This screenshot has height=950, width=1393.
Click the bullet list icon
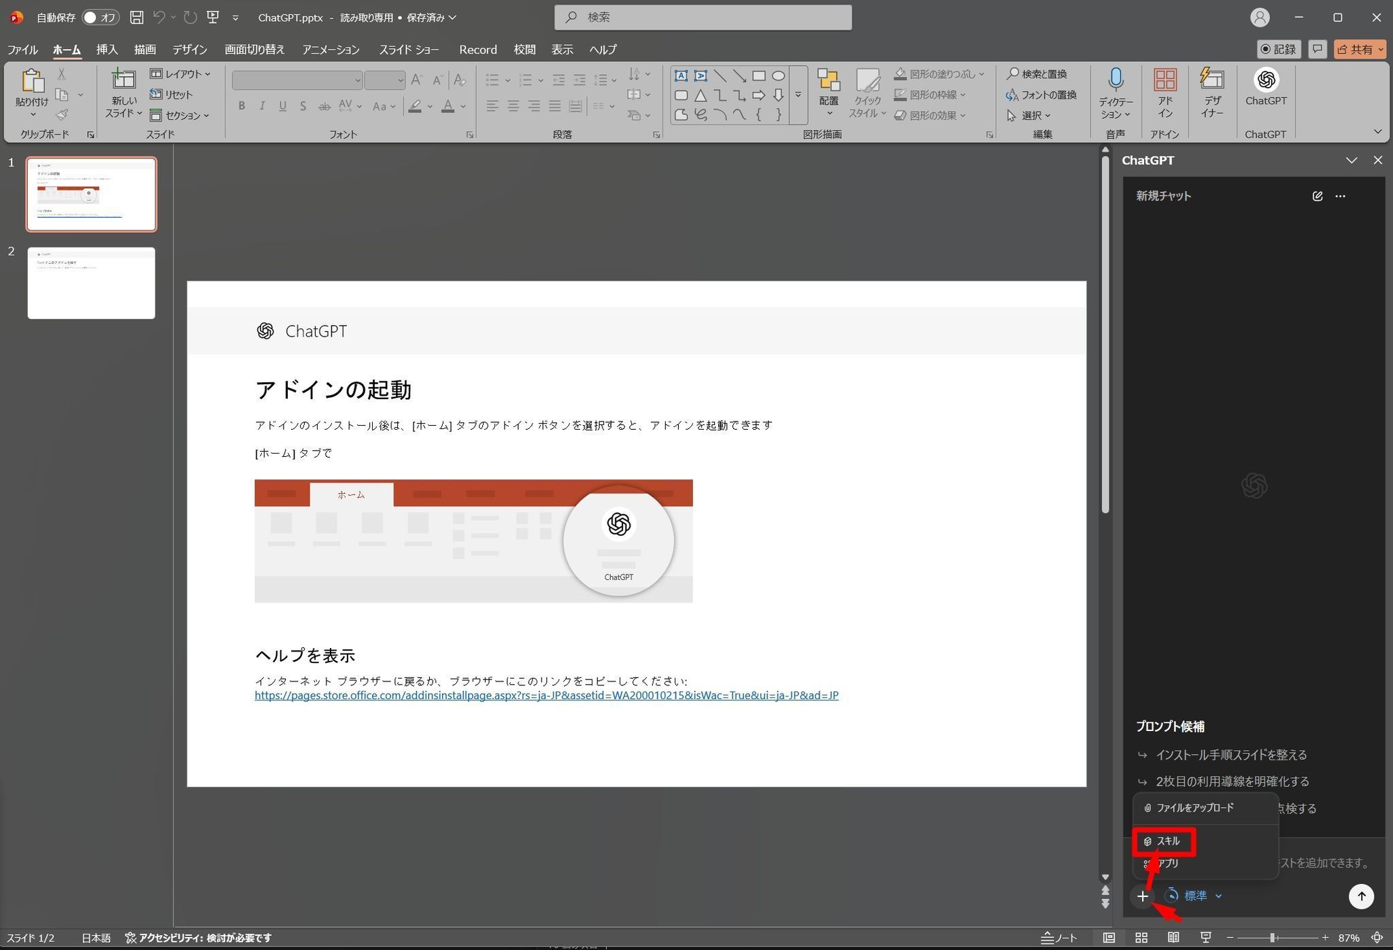[x=492, y=80]
